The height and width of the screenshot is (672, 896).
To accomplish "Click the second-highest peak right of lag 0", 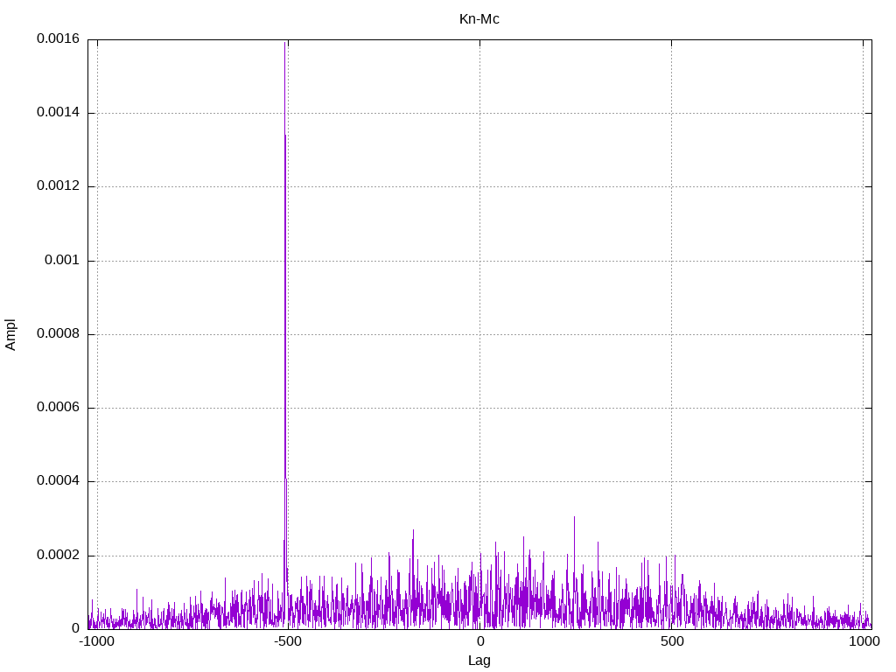I will (x=524, y=537).
